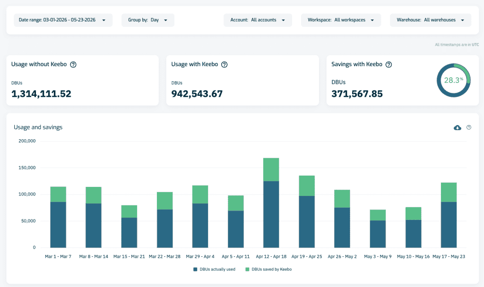Select the 371,567.85 DBUs value
The height and width of the screenshot is (287, 484).
pos(357,94)
